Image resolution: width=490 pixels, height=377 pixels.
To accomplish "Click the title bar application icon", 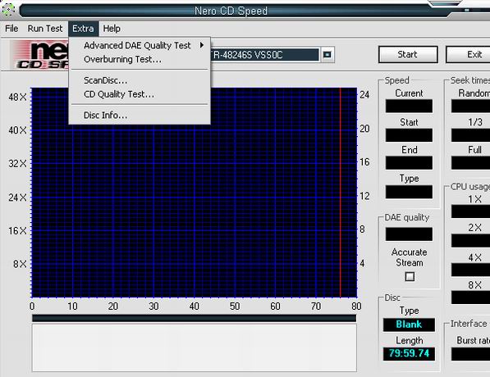I will point(8,10).
